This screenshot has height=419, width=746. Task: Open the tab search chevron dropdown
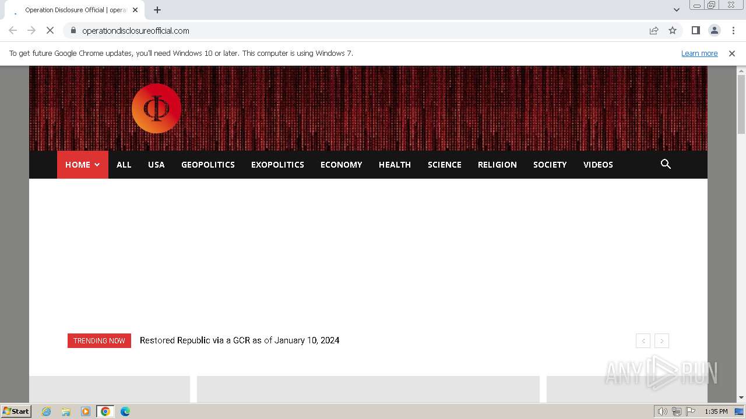(x=677, y=10)
